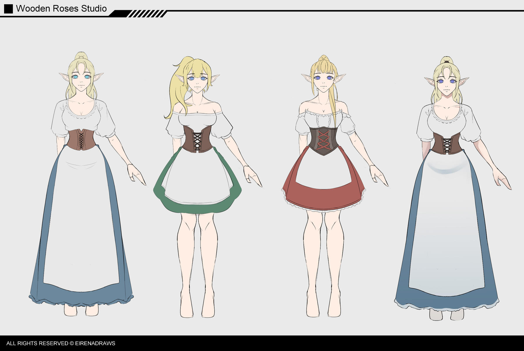Click the diagonal stripe pattern in the header
The image size is (524, 351).
[147, 14]
